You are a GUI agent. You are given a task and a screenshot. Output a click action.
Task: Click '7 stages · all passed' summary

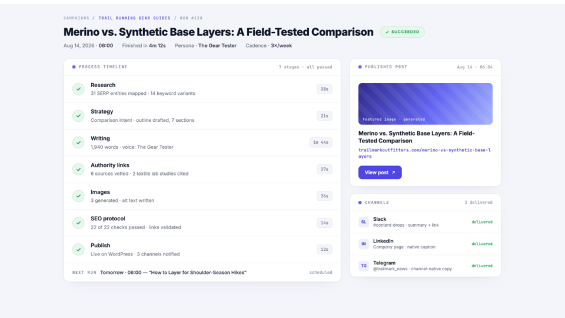(305, 67)
